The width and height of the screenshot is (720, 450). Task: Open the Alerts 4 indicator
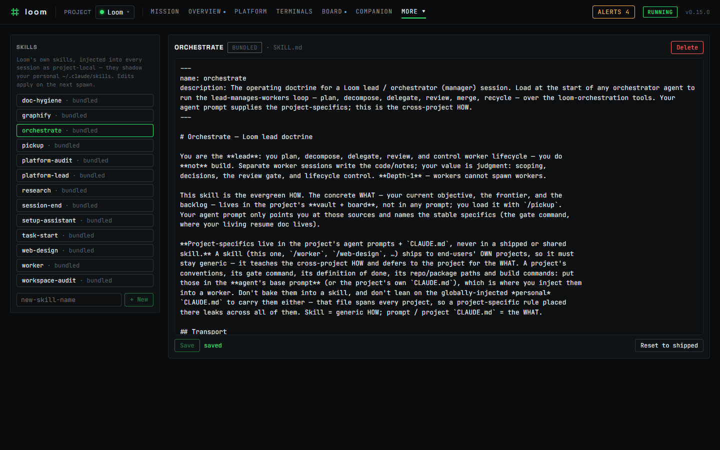point(613,12)
